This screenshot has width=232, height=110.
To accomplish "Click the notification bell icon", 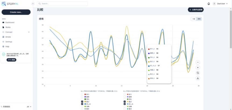I will (209, 4).
